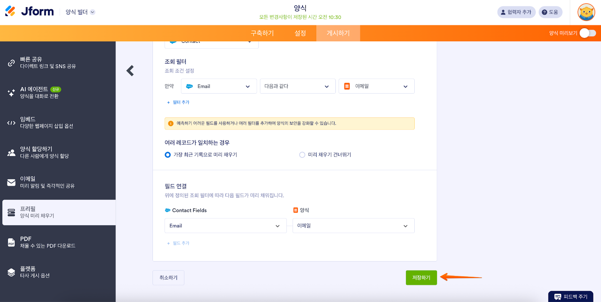Click the link icon for 빠른 공유
This screenshot has width=601, height=302.
point(11,63)
